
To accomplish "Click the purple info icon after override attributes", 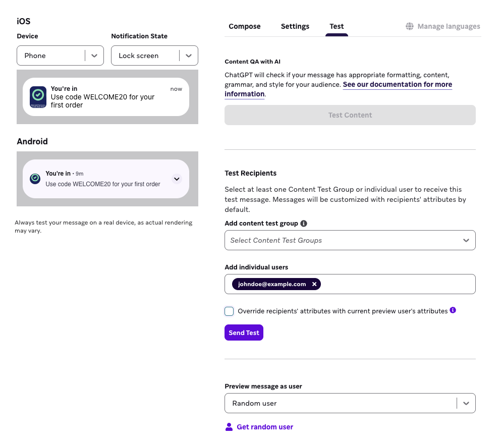I will [453, 310].
